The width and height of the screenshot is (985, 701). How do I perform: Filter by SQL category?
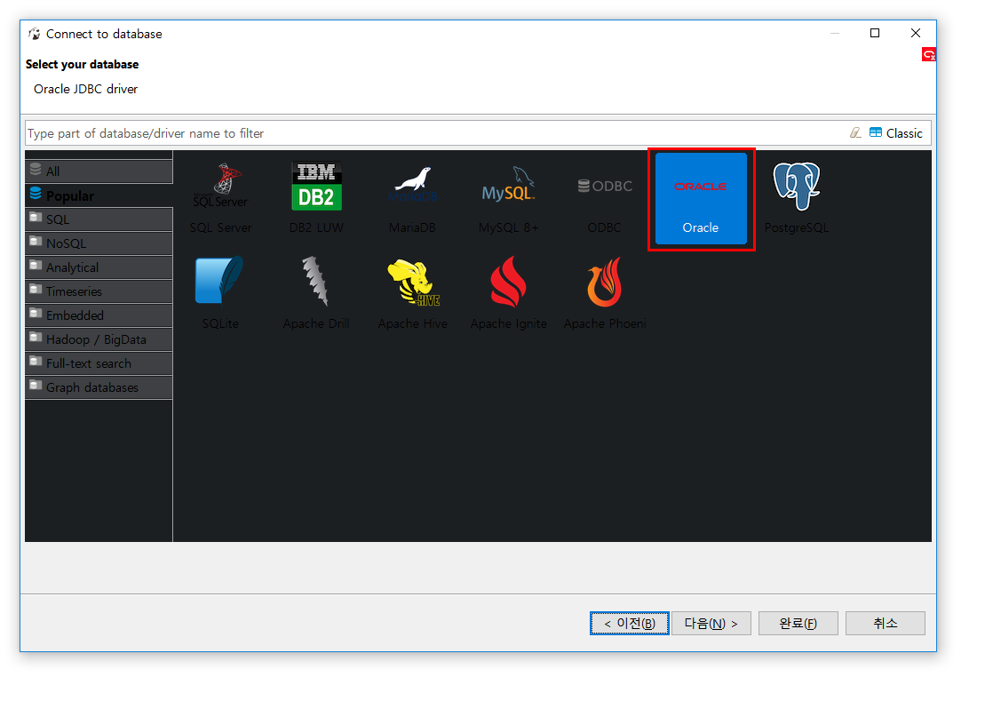point(99,219)
